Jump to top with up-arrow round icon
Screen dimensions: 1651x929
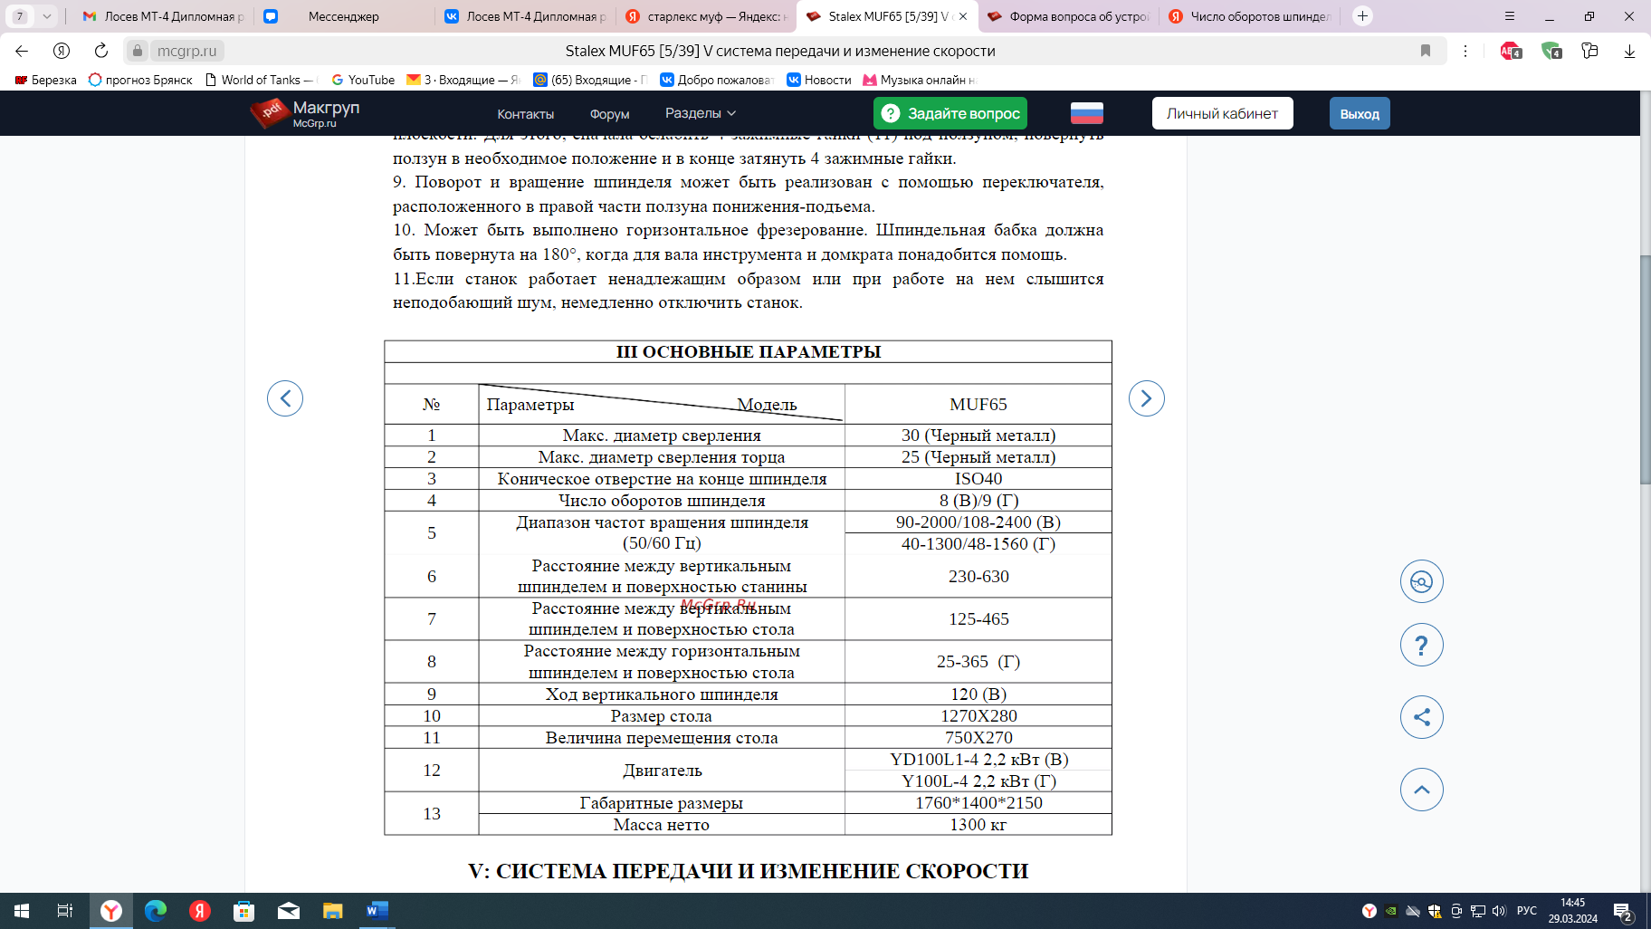pos(1422,790)
